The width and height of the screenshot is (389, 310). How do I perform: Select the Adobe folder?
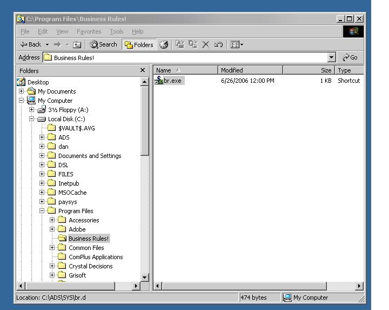77,229
